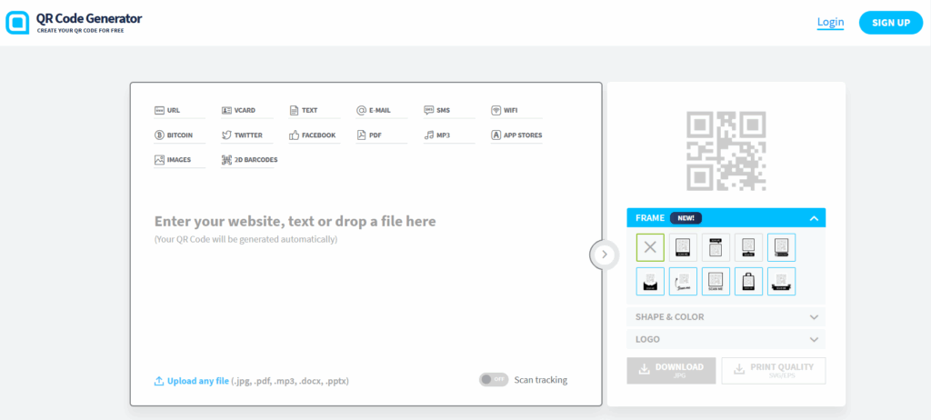Choose the ribbon banner QR frame
931x420 pixels.
[x=781, y=281]
